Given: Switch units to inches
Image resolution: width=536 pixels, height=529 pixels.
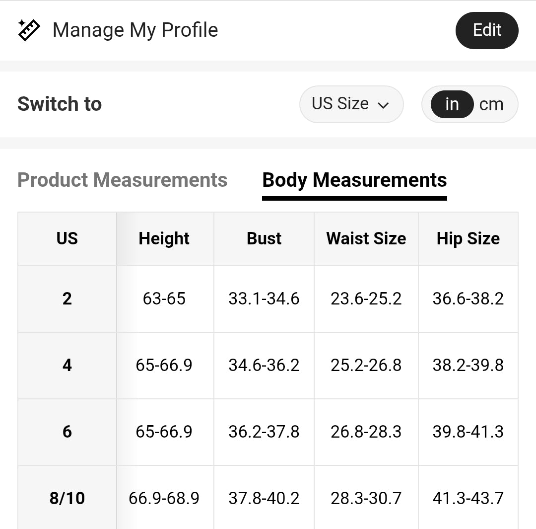Looking at the screenshot, I should (452, 104).
